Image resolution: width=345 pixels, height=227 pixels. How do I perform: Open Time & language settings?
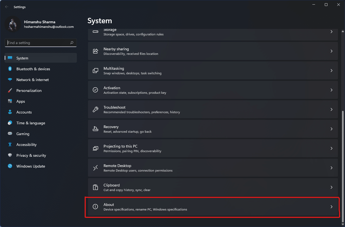pos(41,123)
